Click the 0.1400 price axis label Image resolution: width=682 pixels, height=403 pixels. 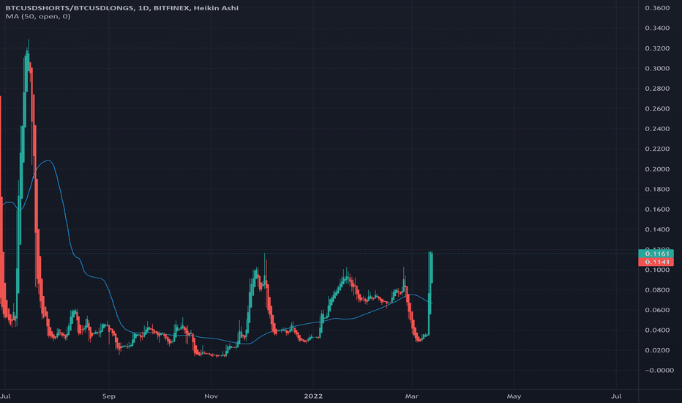click(657, 229)
